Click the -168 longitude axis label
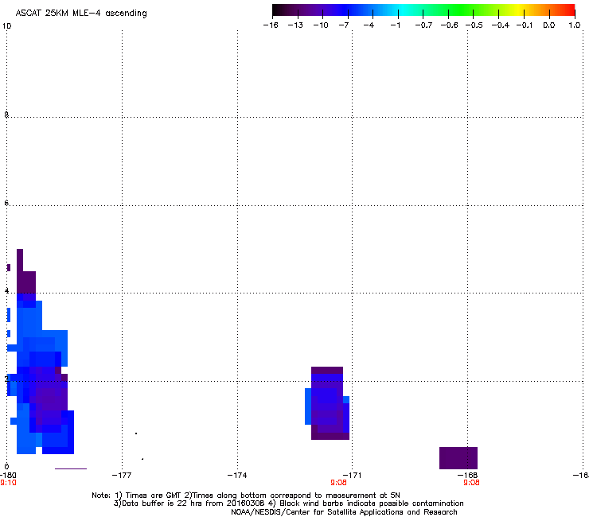 (467, 476)
